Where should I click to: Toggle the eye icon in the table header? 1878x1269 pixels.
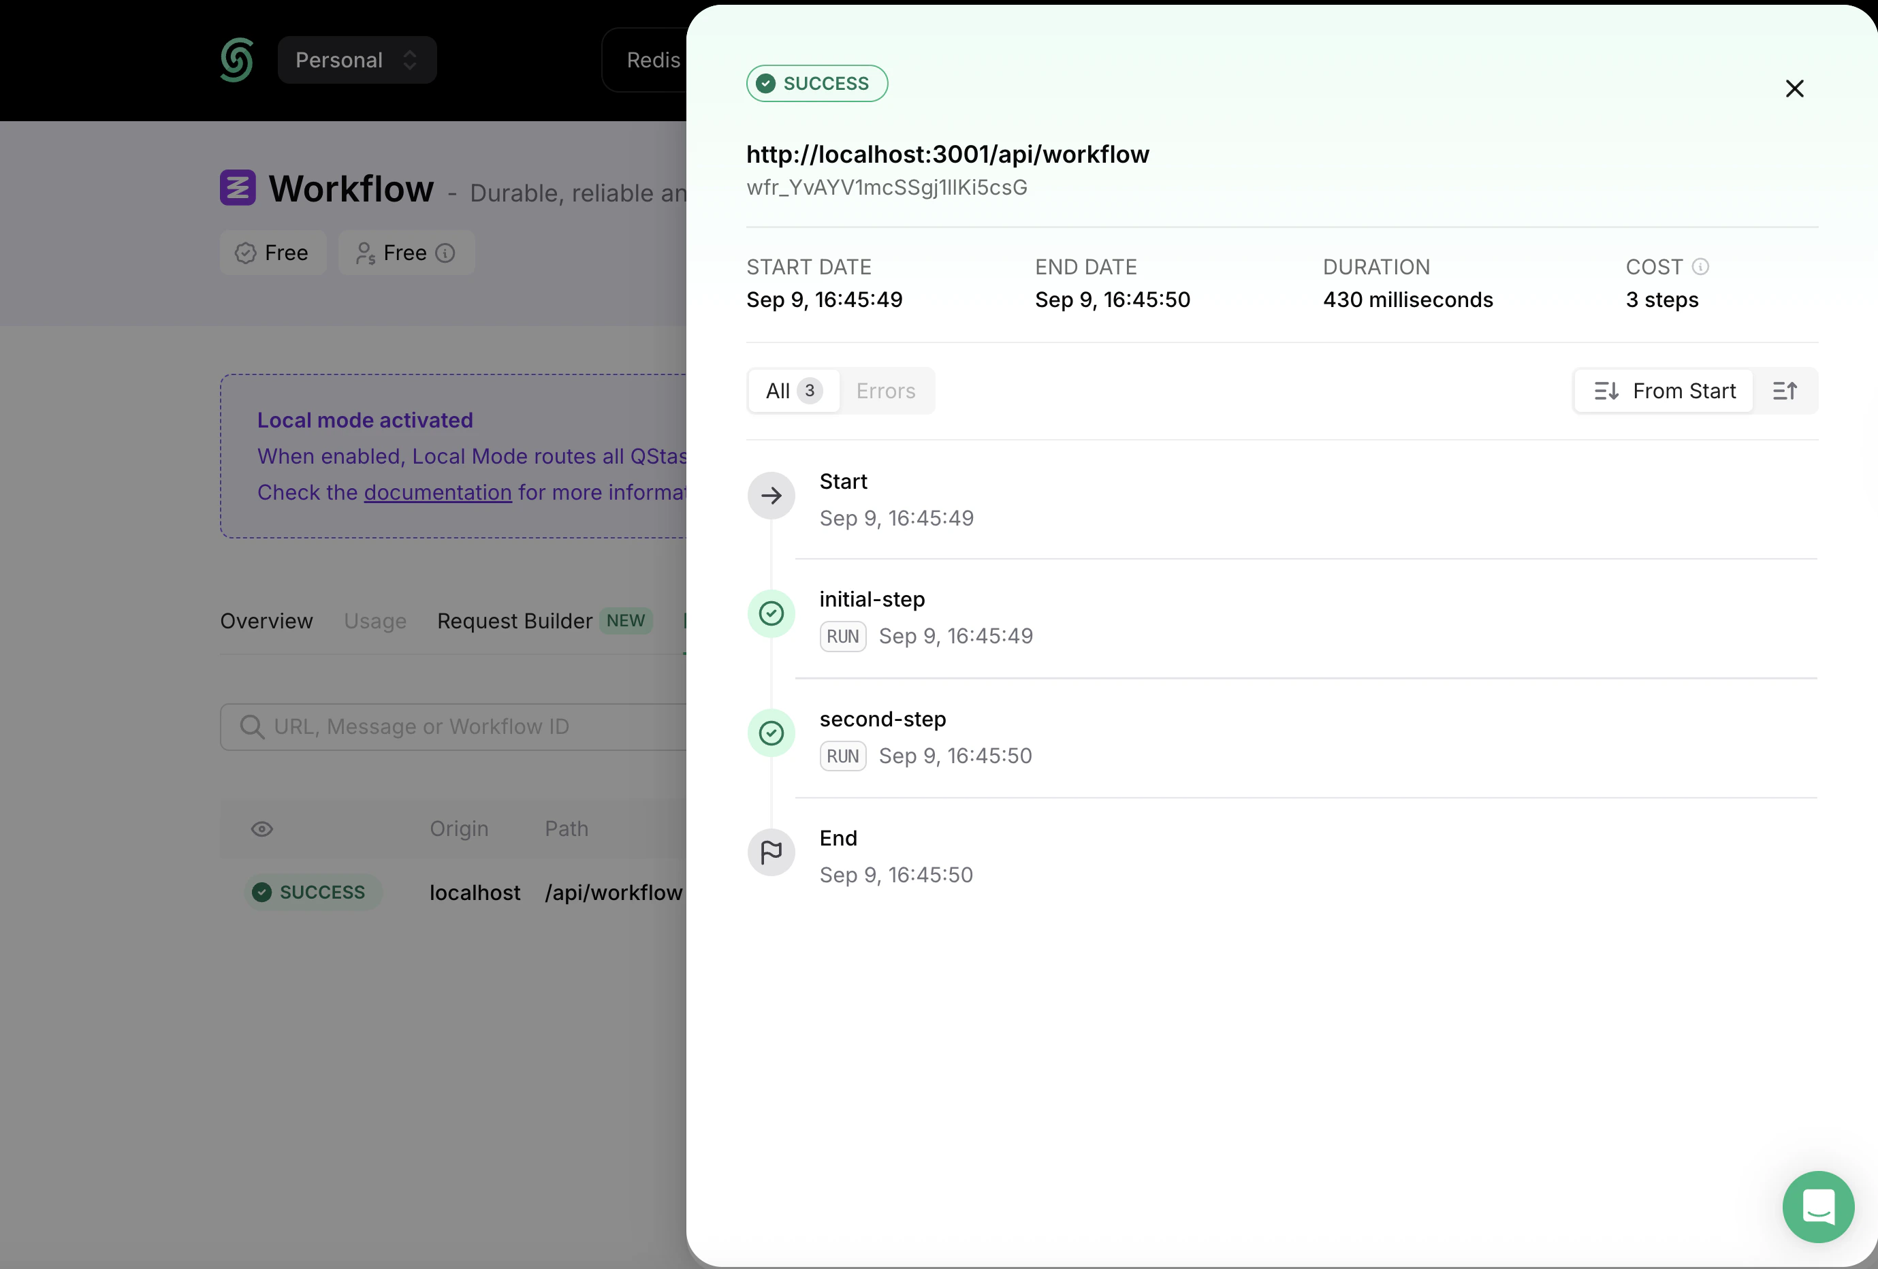pos(262,829)
